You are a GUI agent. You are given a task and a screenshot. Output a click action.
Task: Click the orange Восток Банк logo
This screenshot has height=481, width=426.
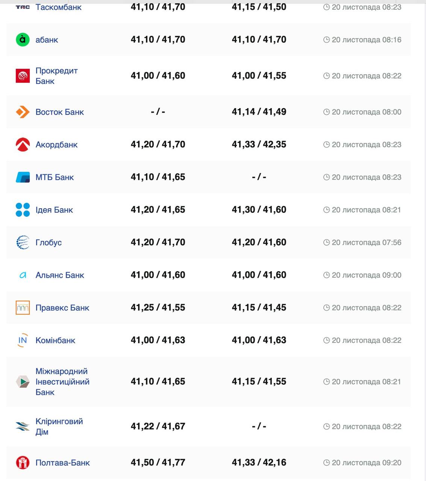(23, 112)
